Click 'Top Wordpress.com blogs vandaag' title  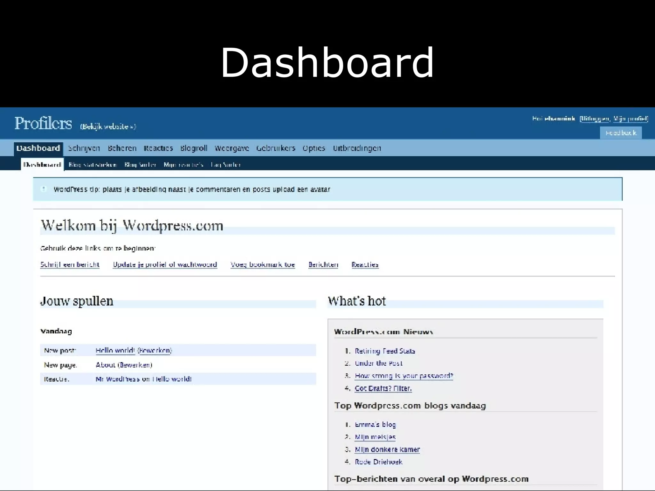tap(410, 406)
